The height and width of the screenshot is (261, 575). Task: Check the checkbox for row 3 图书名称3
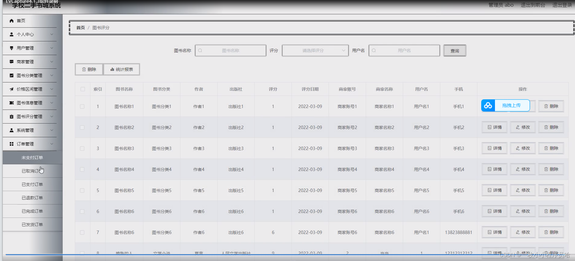point(82,149)
